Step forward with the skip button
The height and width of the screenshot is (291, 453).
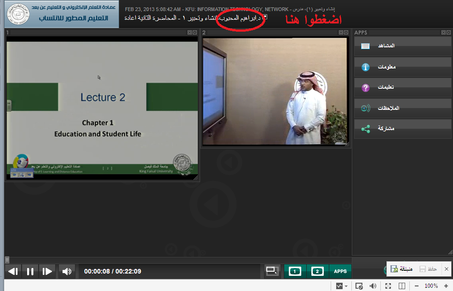pyautogui.click(x=47, y=271)
